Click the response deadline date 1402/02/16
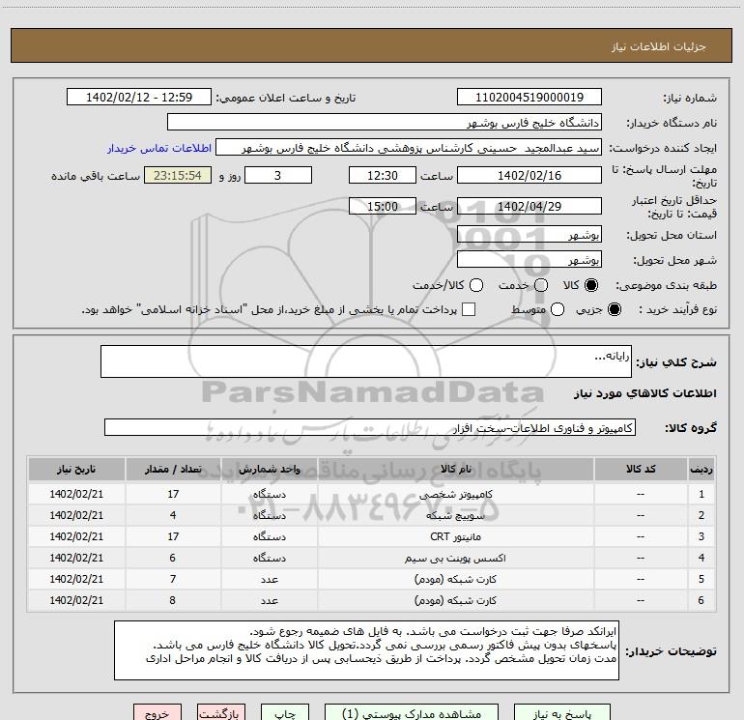This screenshot has width=744, height=720. [529, 175]
